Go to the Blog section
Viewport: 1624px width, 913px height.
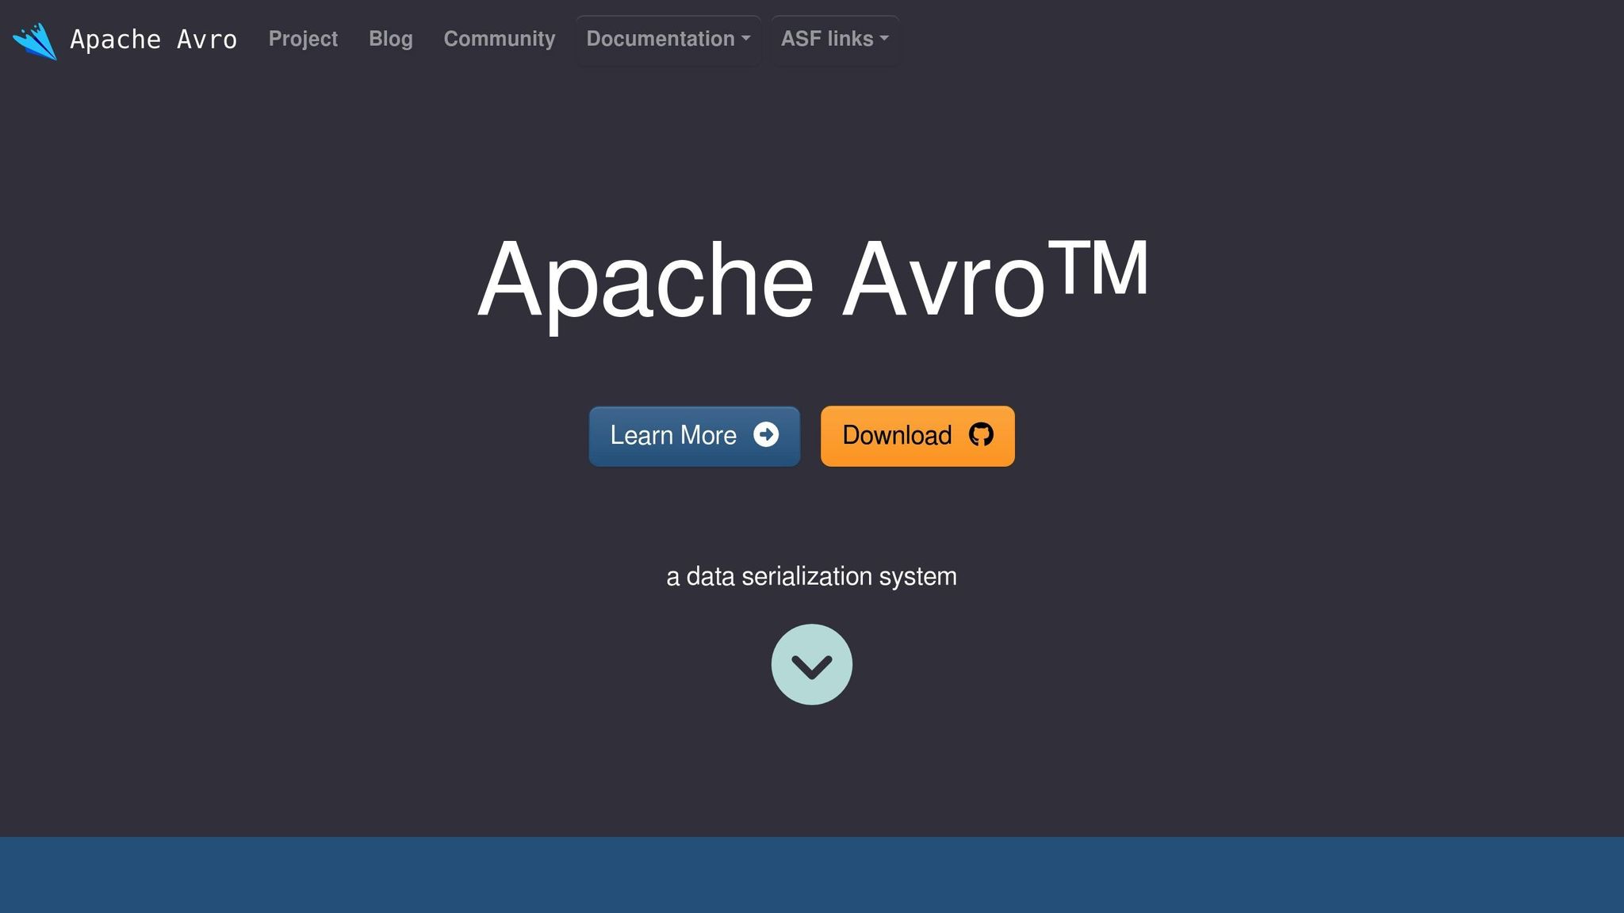pos(390,39)
